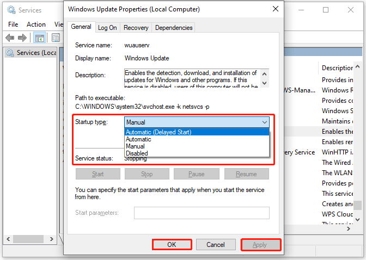366x260 pixels.
Task: Select the 'WPS Cloud' description row
Action: point(337,214)
